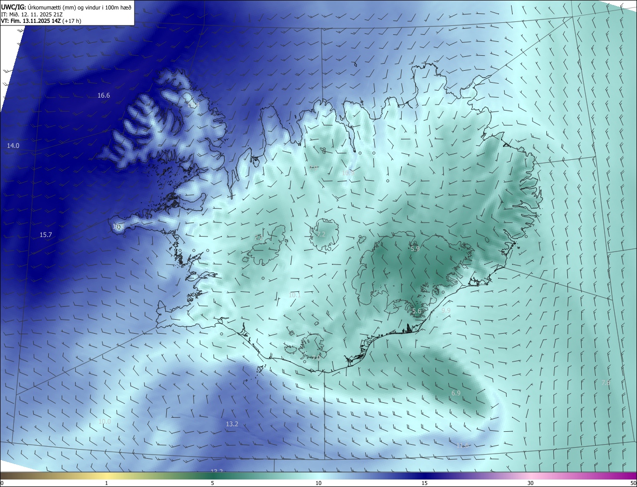Image resolution: width=637 pixels, height=487 pixels.
Task: Click the "5" tick on the color scale
Action: pyautogui.click(x=212, y=483)
